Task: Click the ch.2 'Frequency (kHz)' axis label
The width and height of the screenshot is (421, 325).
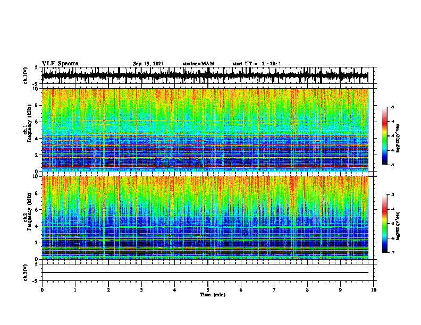Action: 29,211
